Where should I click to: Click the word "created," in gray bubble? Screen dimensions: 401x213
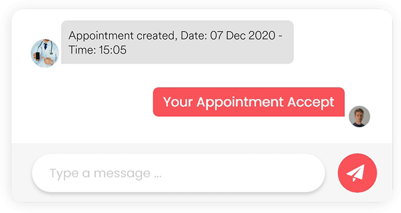157,36
